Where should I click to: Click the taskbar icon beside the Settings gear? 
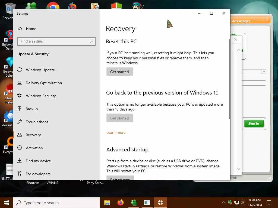click(x=147, y=203)
